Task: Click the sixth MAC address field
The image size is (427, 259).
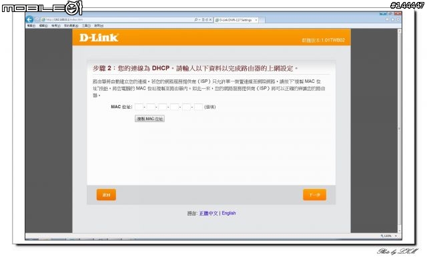Action: tap(199, 107)
